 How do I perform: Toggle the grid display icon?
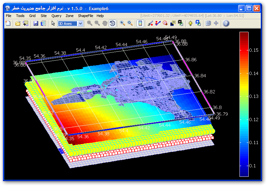[x=208, y=23]
